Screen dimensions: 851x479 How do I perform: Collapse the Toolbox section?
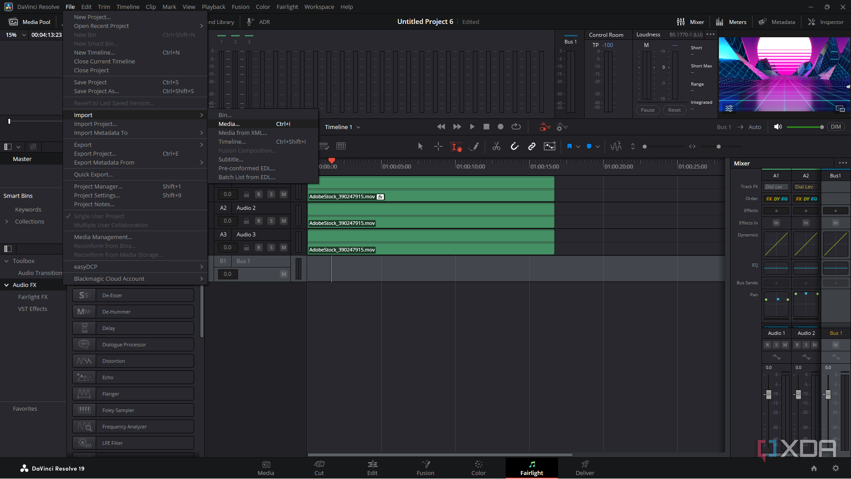(x=7, y=261)
